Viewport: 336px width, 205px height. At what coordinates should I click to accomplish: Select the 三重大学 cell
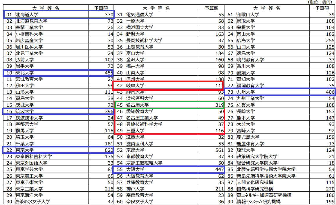click(135, 131)
